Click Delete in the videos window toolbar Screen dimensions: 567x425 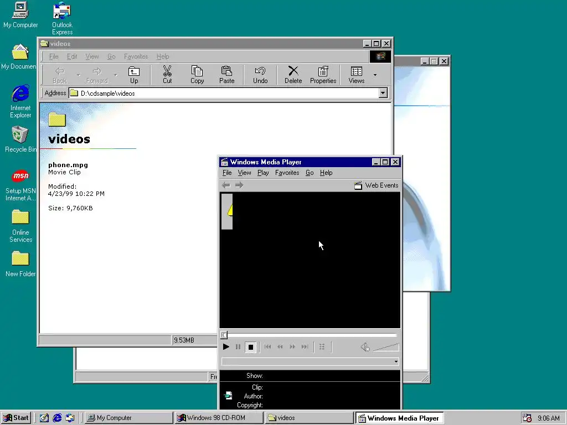(293, 75)
